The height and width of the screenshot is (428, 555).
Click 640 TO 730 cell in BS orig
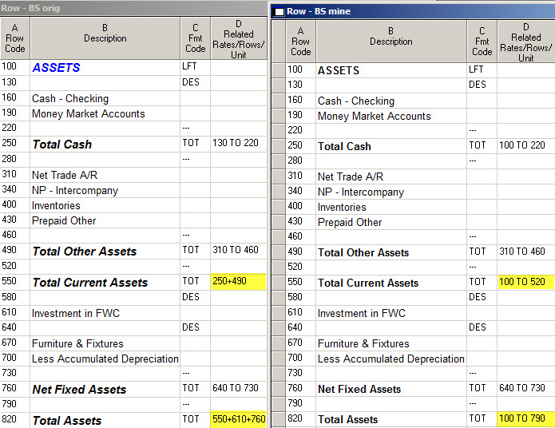tap(238, 389)
